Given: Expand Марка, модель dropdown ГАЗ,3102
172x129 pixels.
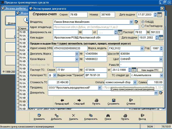Looking at the screenshot, I should (142, 48).
